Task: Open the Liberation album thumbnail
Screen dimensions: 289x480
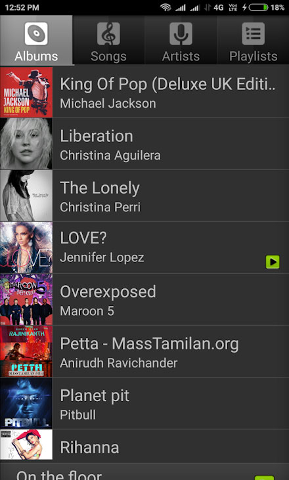Action: 26,144
